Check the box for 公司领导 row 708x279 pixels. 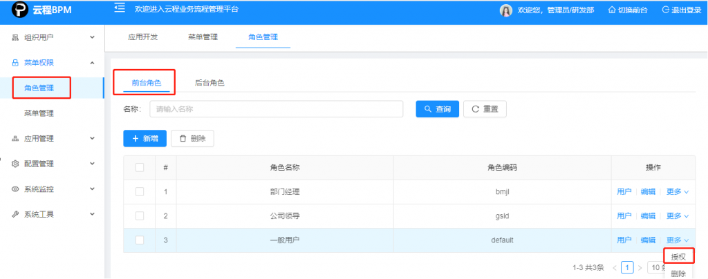[x=140, y=216]
